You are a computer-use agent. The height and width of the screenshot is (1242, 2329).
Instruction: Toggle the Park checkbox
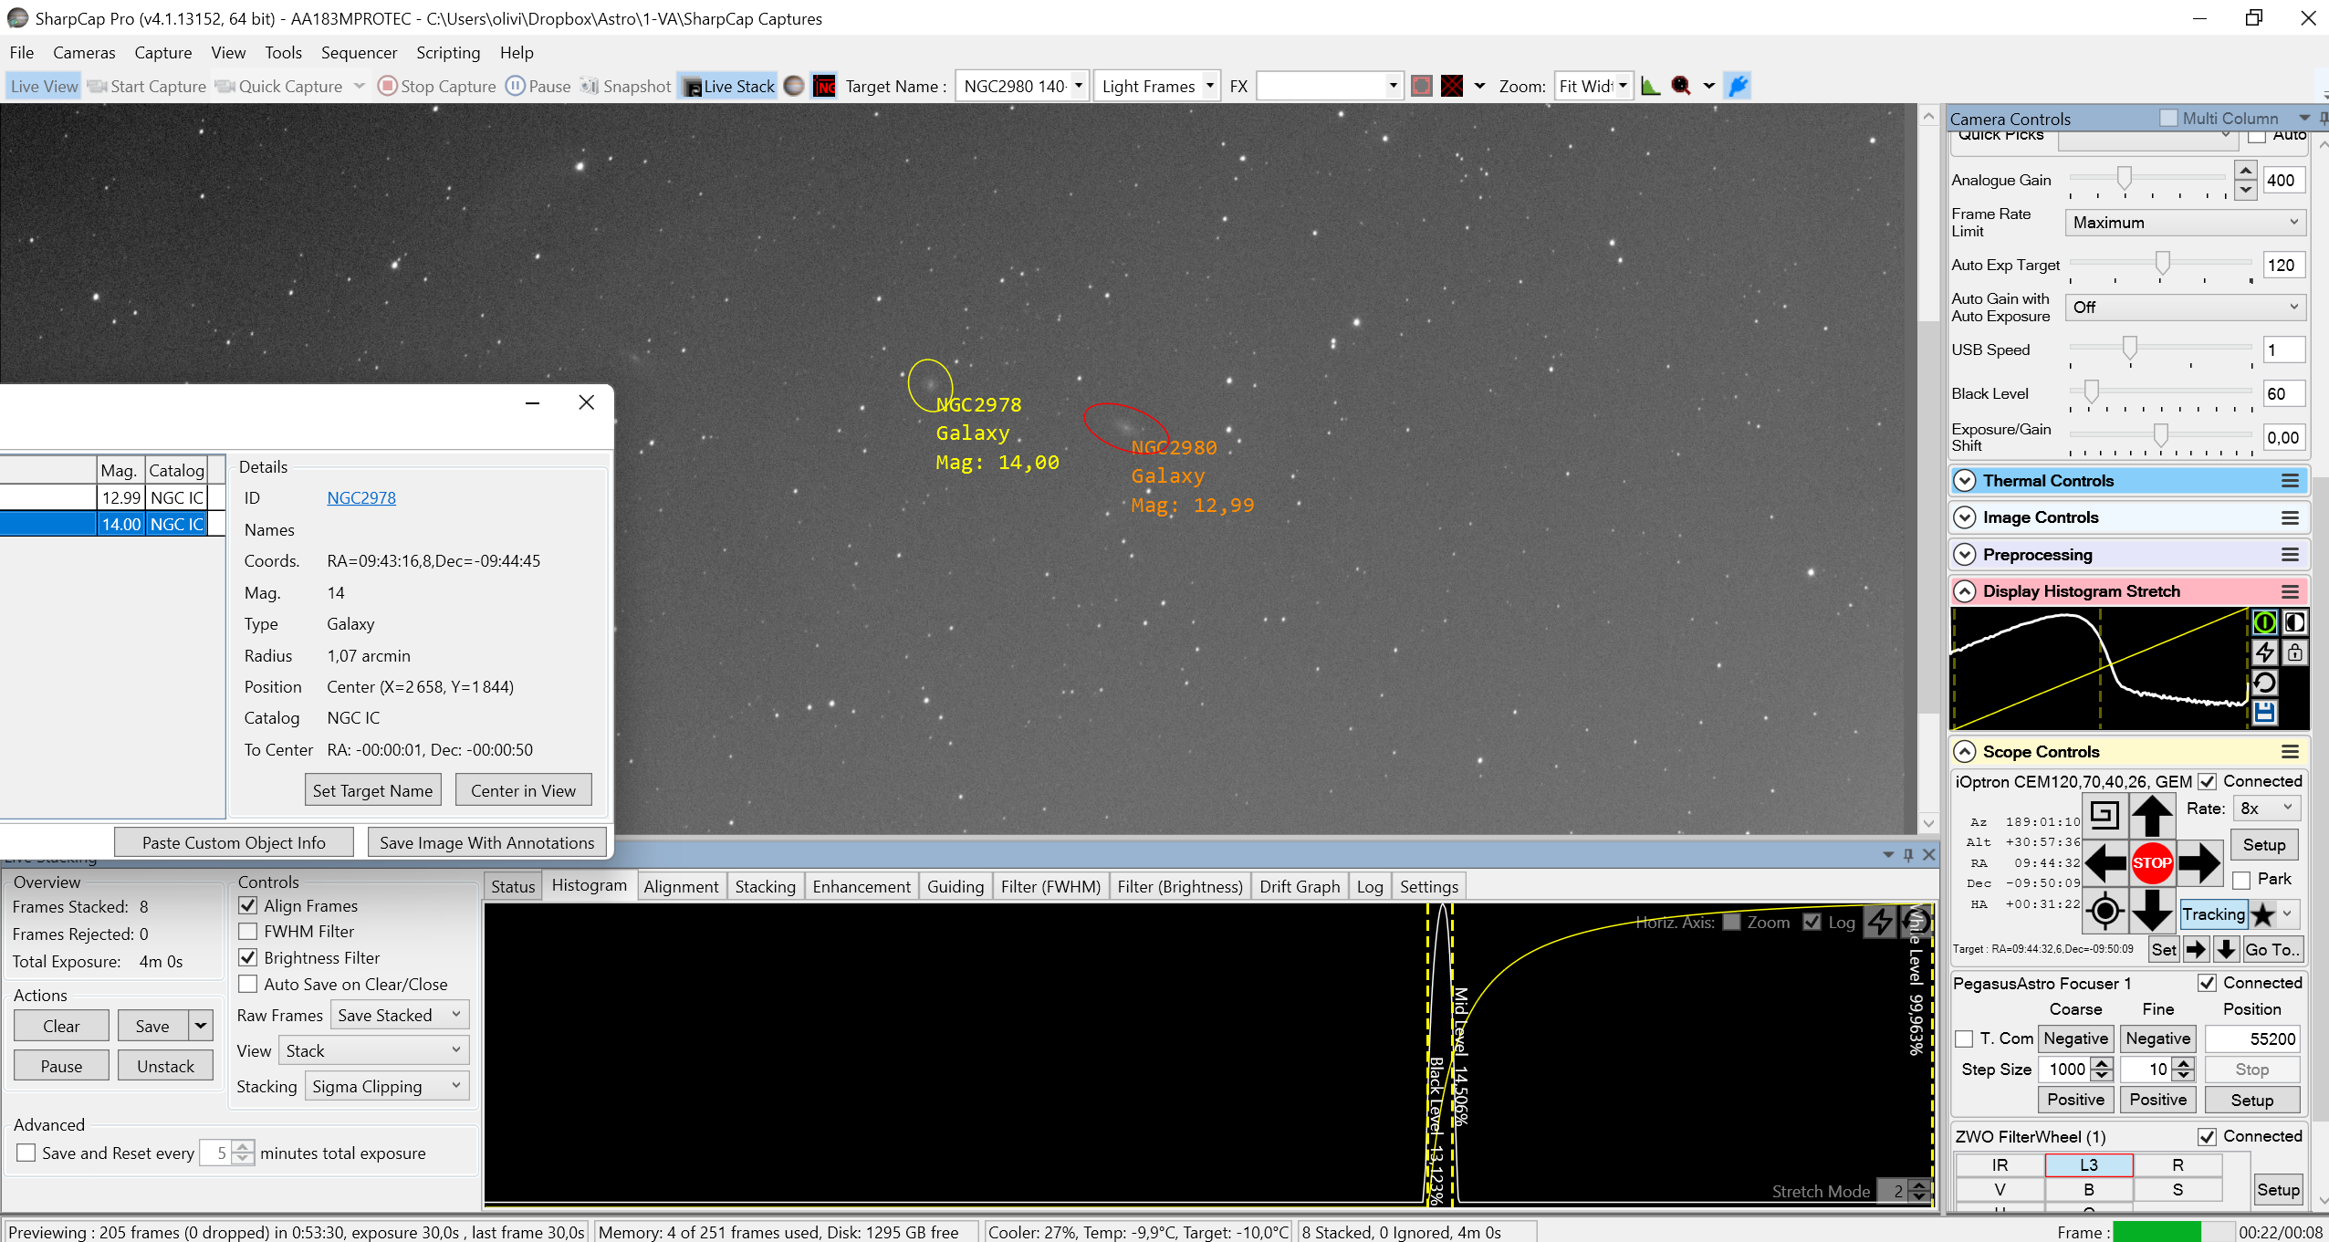click(2241, 880)
